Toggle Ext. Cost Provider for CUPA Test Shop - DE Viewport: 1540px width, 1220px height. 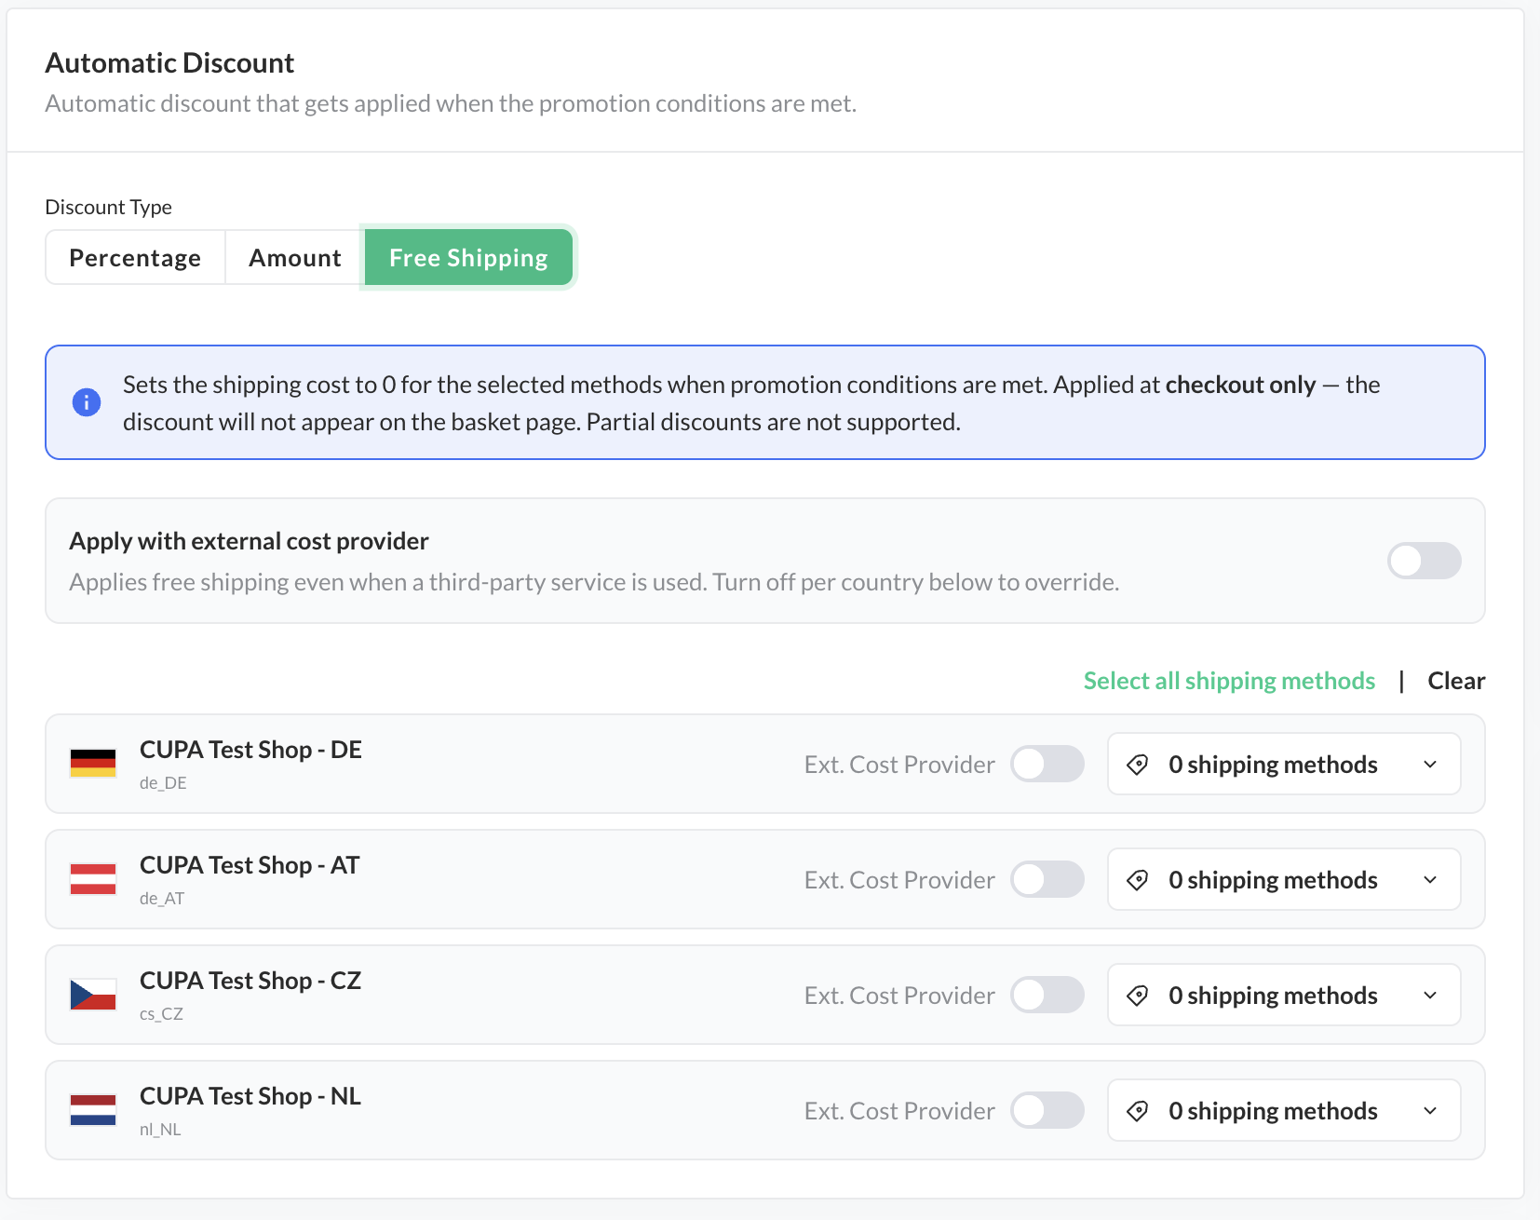pyautogui.click(x=1047, y=764)
